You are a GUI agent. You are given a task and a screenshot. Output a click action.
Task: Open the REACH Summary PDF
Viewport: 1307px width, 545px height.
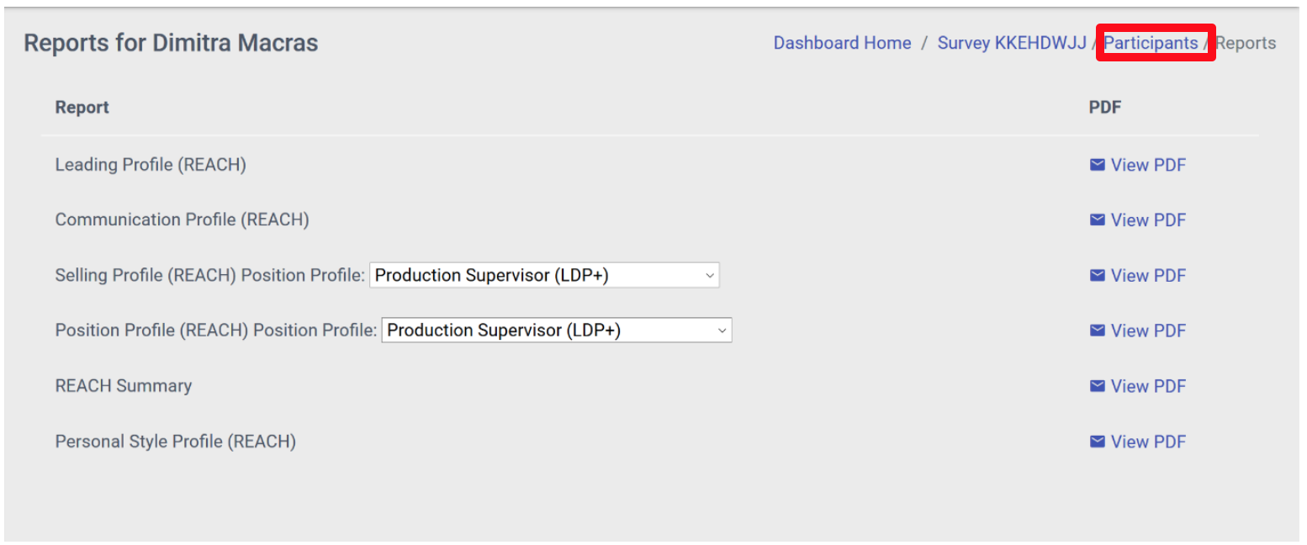pyautogui.click(x=1149, y=385)
